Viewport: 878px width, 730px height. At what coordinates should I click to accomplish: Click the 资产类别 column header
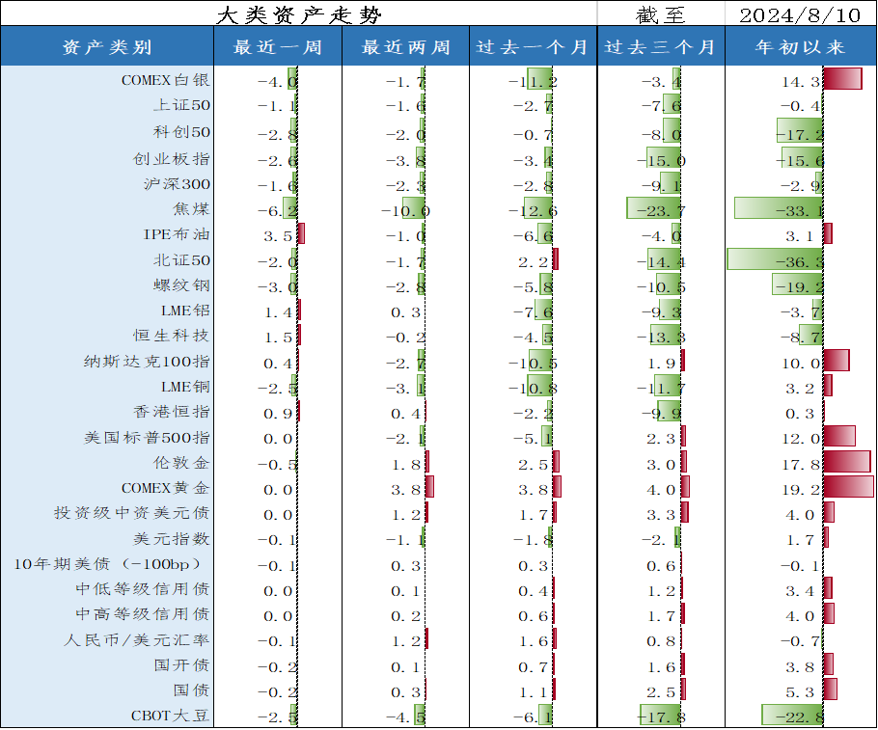[107, 47]
